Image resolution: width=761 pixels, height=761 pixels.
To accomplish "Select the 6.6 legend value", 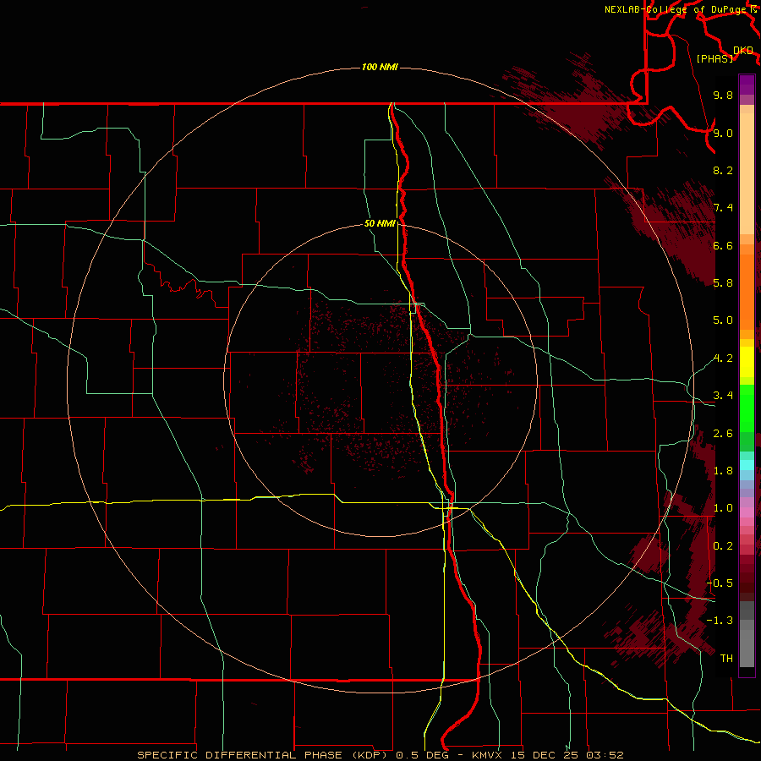I will click(x=723, y=245).
